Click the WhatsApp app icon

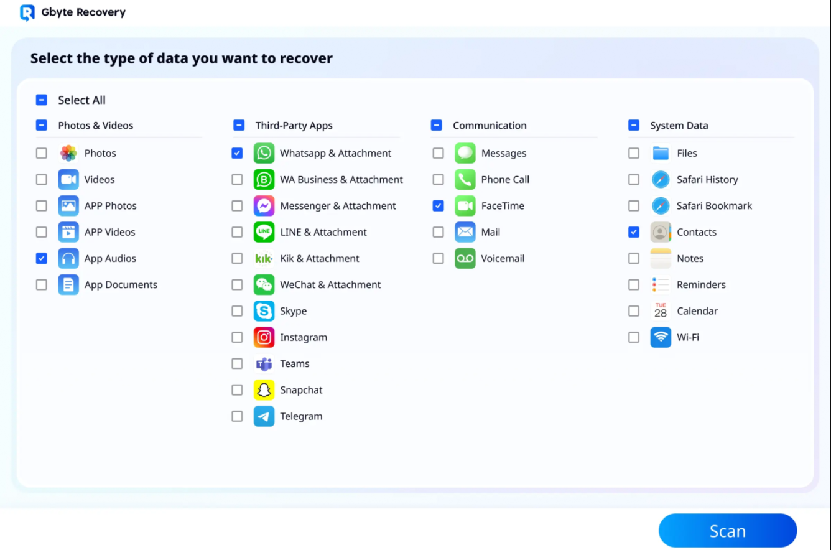pos(264,153)
